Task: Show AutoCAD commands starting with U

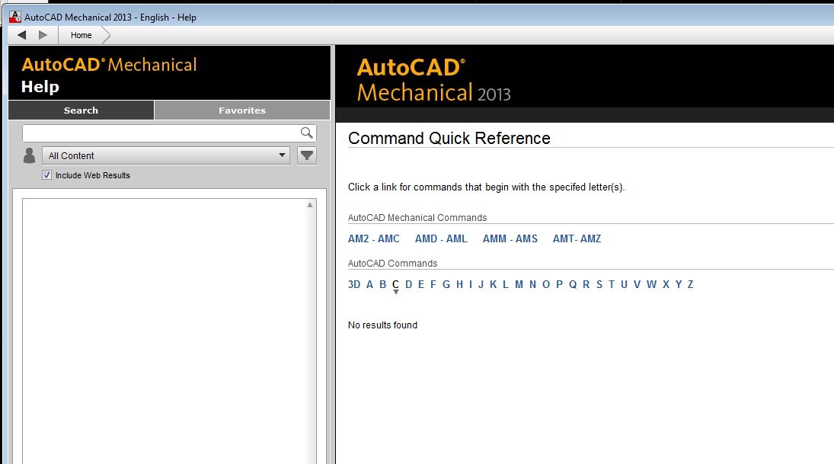Action: (x=625, y=285)
